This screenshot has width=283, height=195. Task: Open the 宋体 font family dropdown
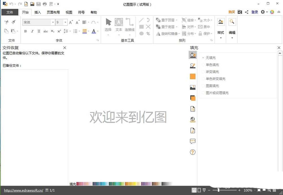tap(53, 22)
